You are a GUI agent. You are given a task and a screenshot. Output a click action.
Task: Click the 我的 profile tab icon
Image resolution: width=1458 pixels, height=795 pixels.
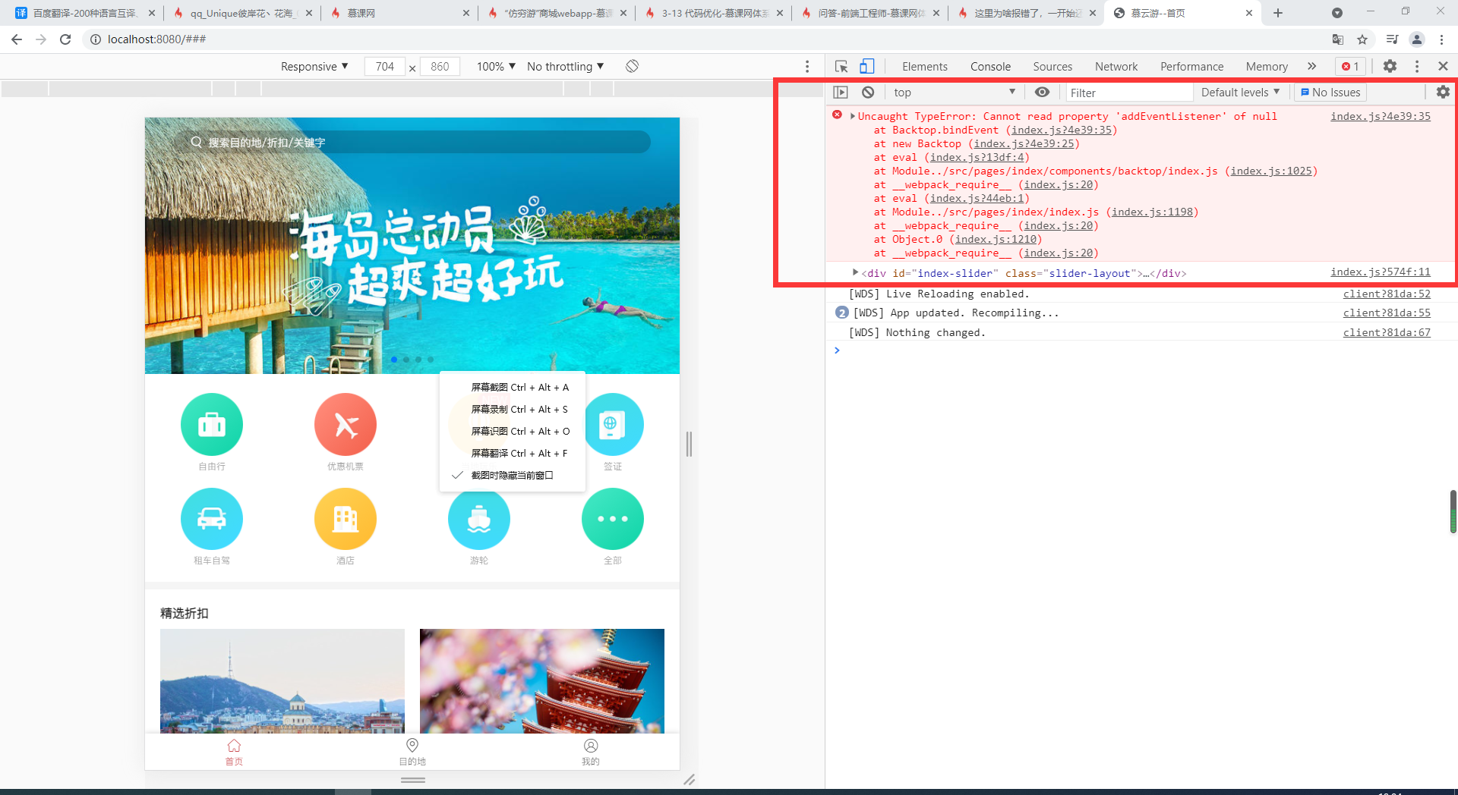(x=591, y=746)
